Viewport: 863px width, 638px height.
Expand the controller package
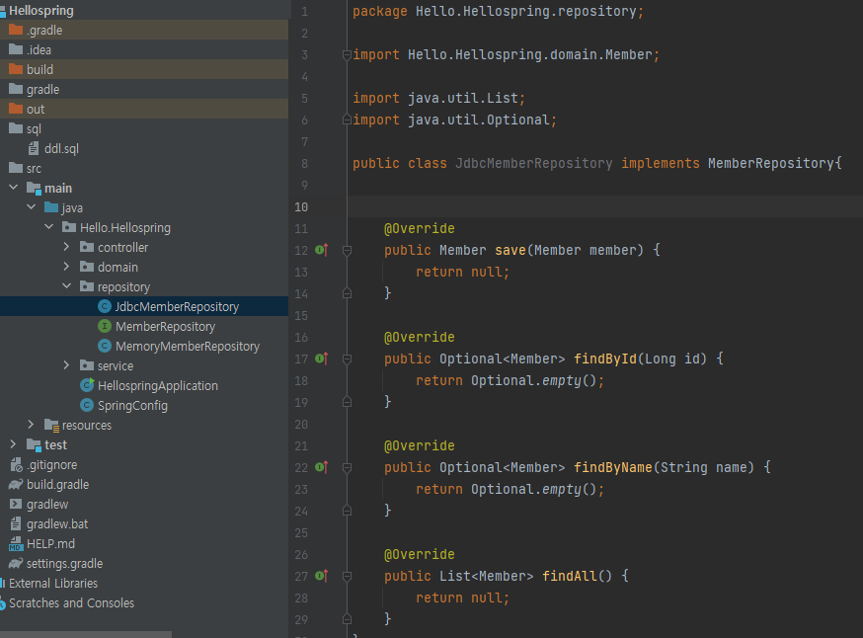click(x=66, y=247)
